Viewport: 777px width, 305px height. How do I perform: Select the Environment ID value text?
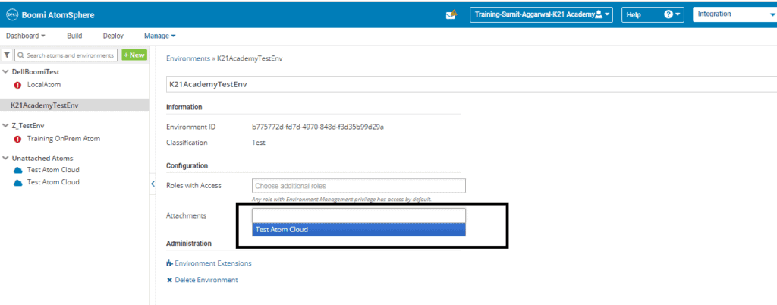click(x=318, y=127)
